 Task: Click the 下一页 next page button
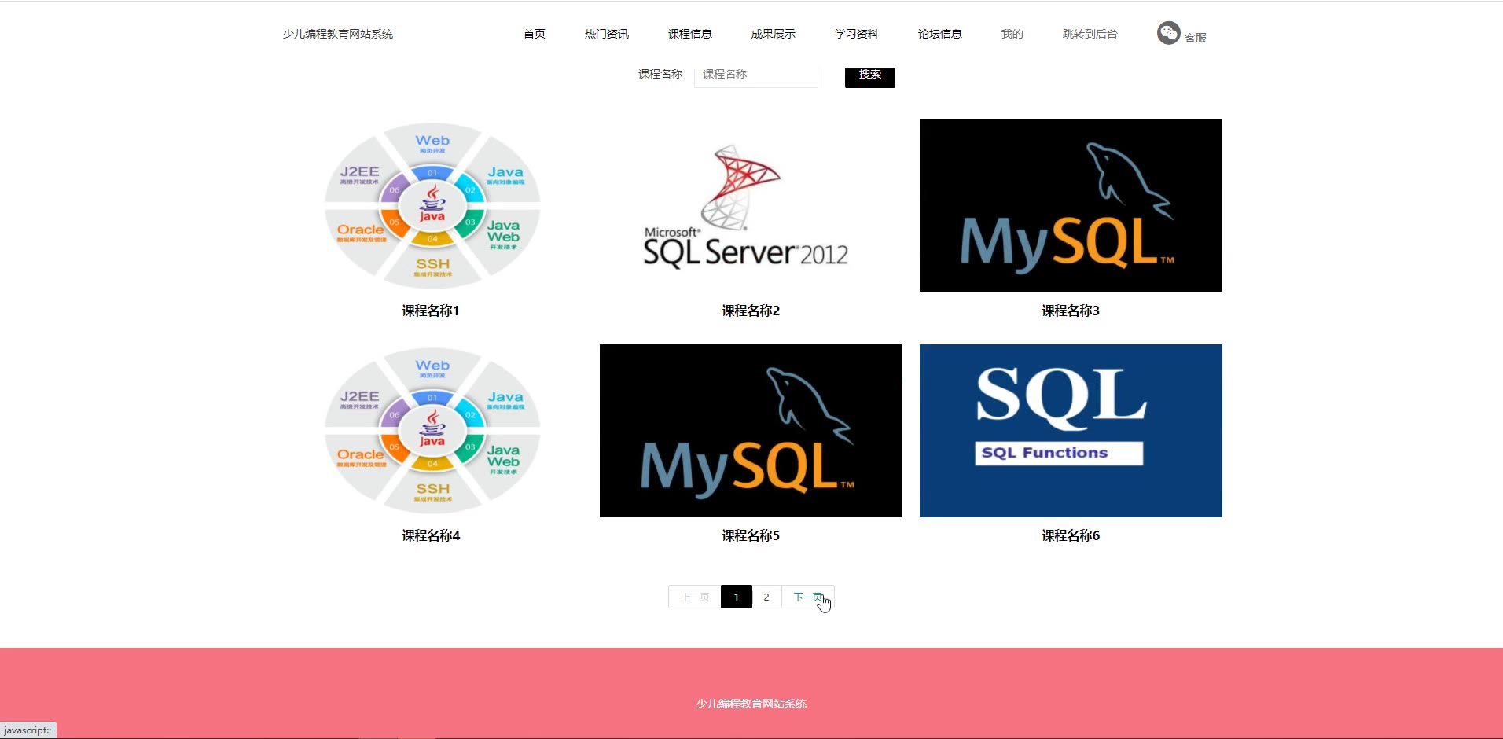click(x=808, y=597)
